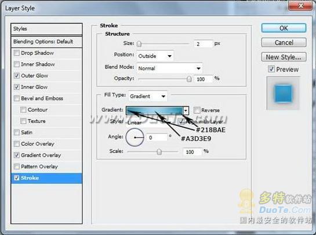Select the Inner Glow style row

click(x=46, y=87)
